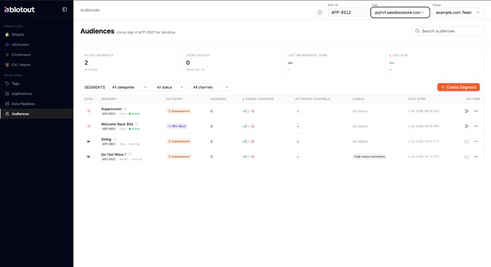Click the info icon next to Suppression name

[125, 109]
